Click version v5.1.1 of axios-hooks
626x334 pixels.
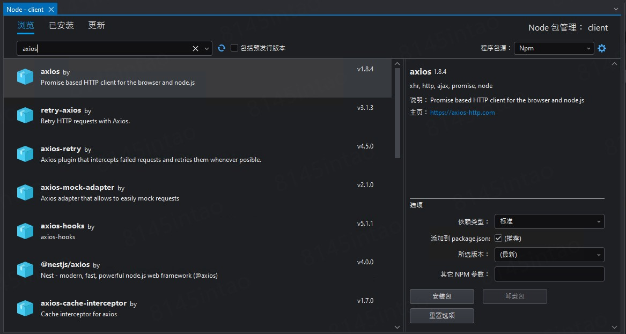(365, 224)
